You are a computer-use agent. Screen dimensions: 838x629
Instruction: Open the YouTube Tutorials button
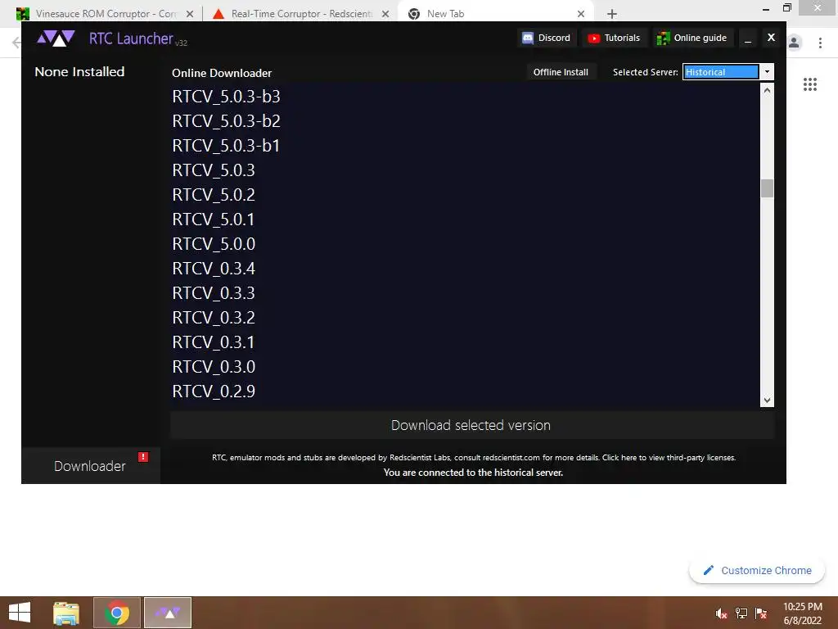pyautogui.click(x=614, y=38)
